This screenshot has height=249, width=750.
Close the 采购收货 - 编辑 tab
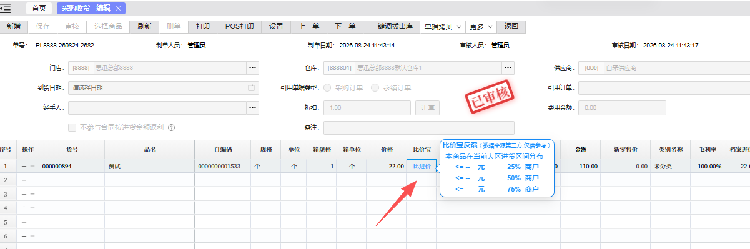(119, 8)
